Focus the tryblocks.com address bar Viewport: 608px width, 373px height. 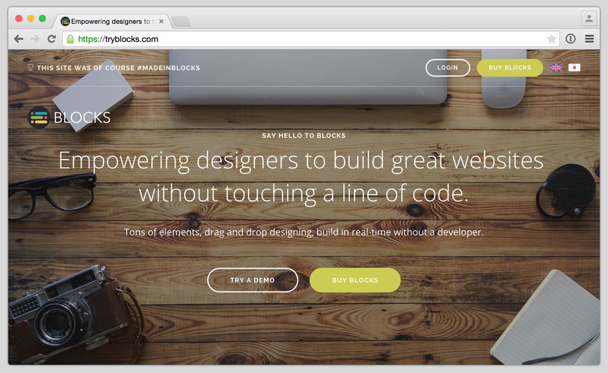(x=311, y=39)
